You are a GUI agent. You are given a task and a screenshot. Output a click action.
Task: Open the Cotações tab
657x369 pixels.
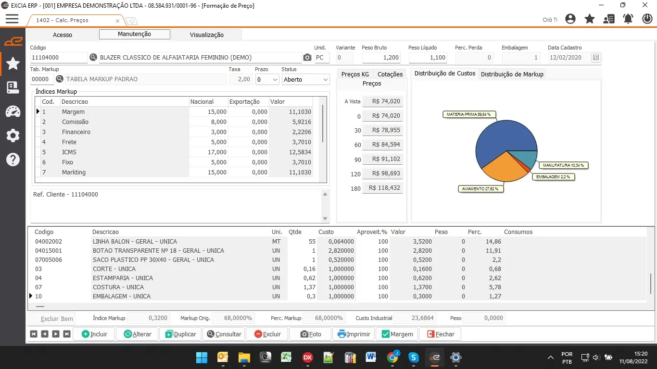click(390, 74)
